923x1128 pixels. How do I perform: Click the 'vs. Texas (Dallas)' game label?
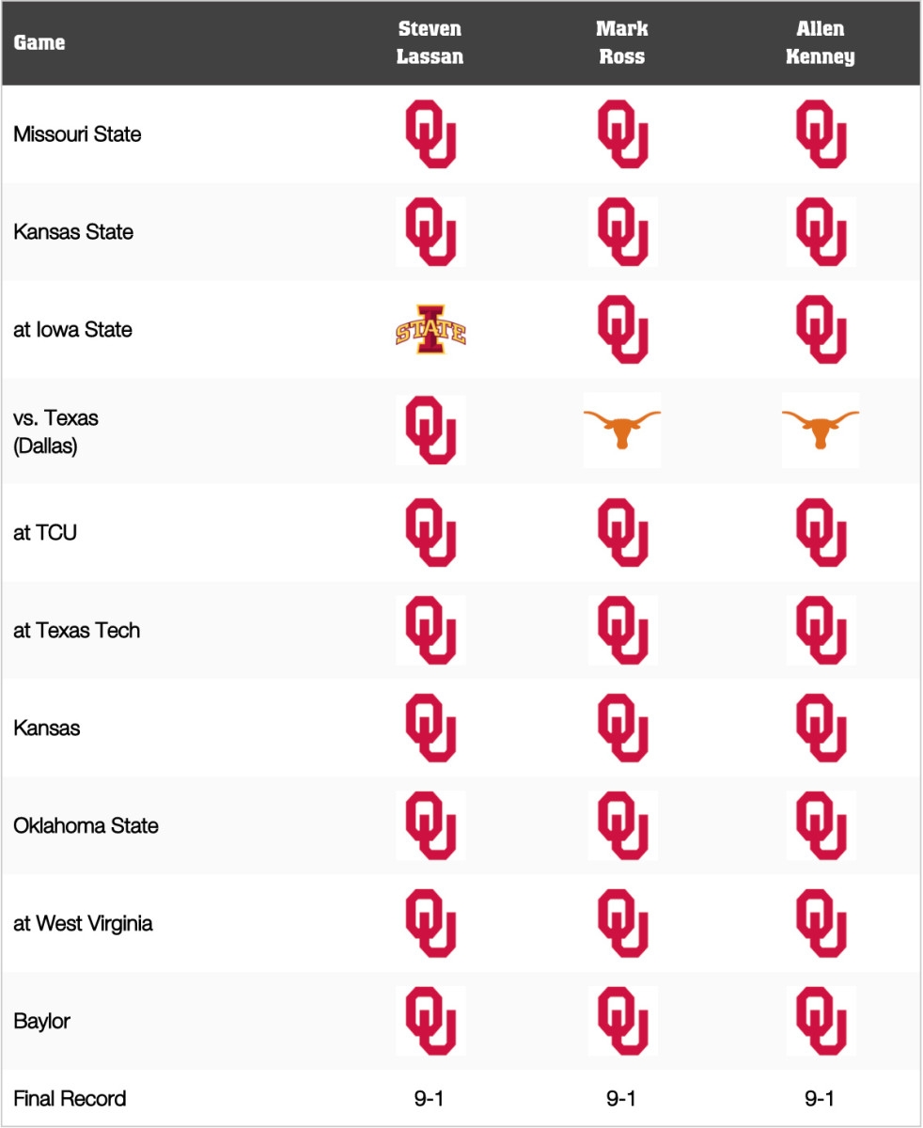(x=55, y=432)
